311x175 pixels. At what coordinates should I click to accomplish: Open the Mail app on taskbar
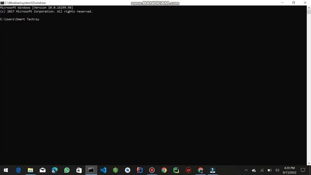coord(43,170)
